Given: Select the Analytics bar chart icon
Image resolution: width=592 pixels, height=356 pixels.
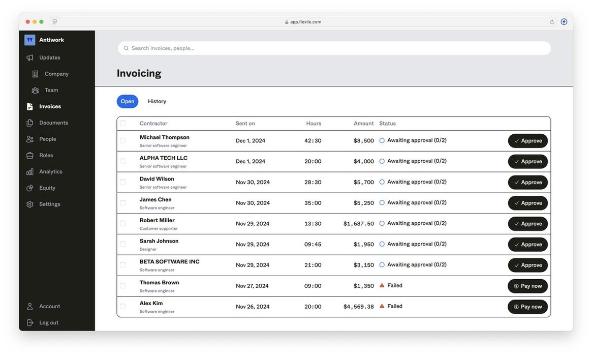Looking at the screenshot, I should coord(30,171).
